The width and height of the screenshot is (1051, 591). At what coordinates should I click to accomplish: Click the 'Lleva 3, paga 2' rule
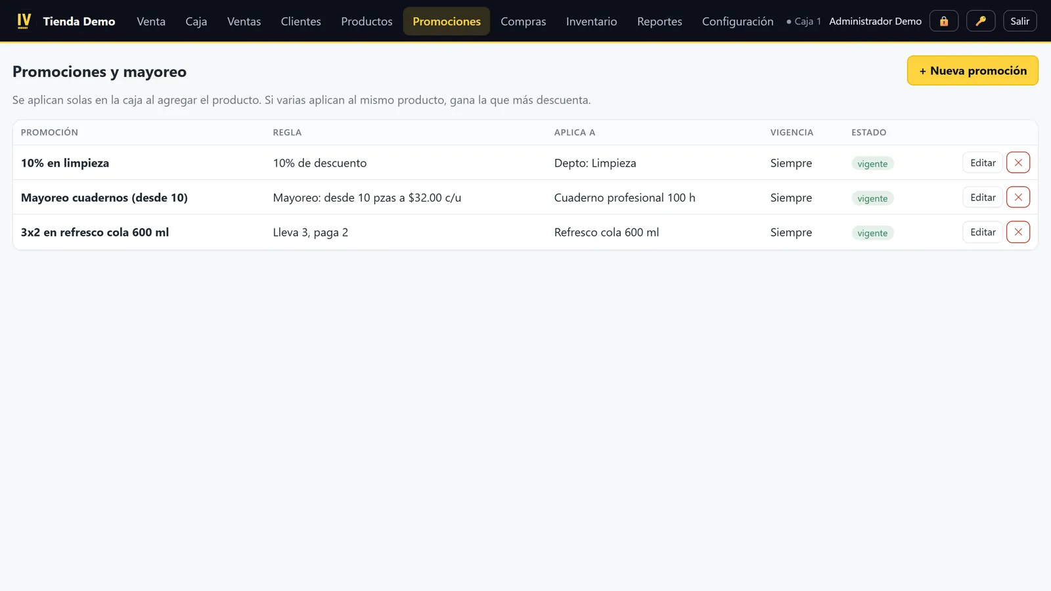pyautogui.click(x=311, y=232)
